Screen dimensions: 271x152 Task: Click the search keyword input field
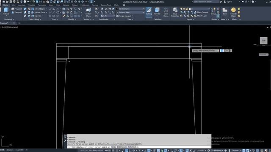(x=206, y=2)
